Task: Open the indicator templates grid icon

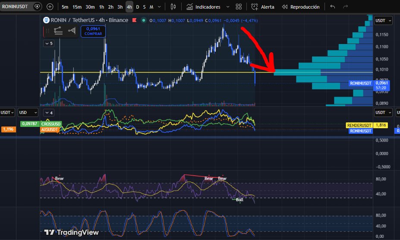Action: [239, 7]
